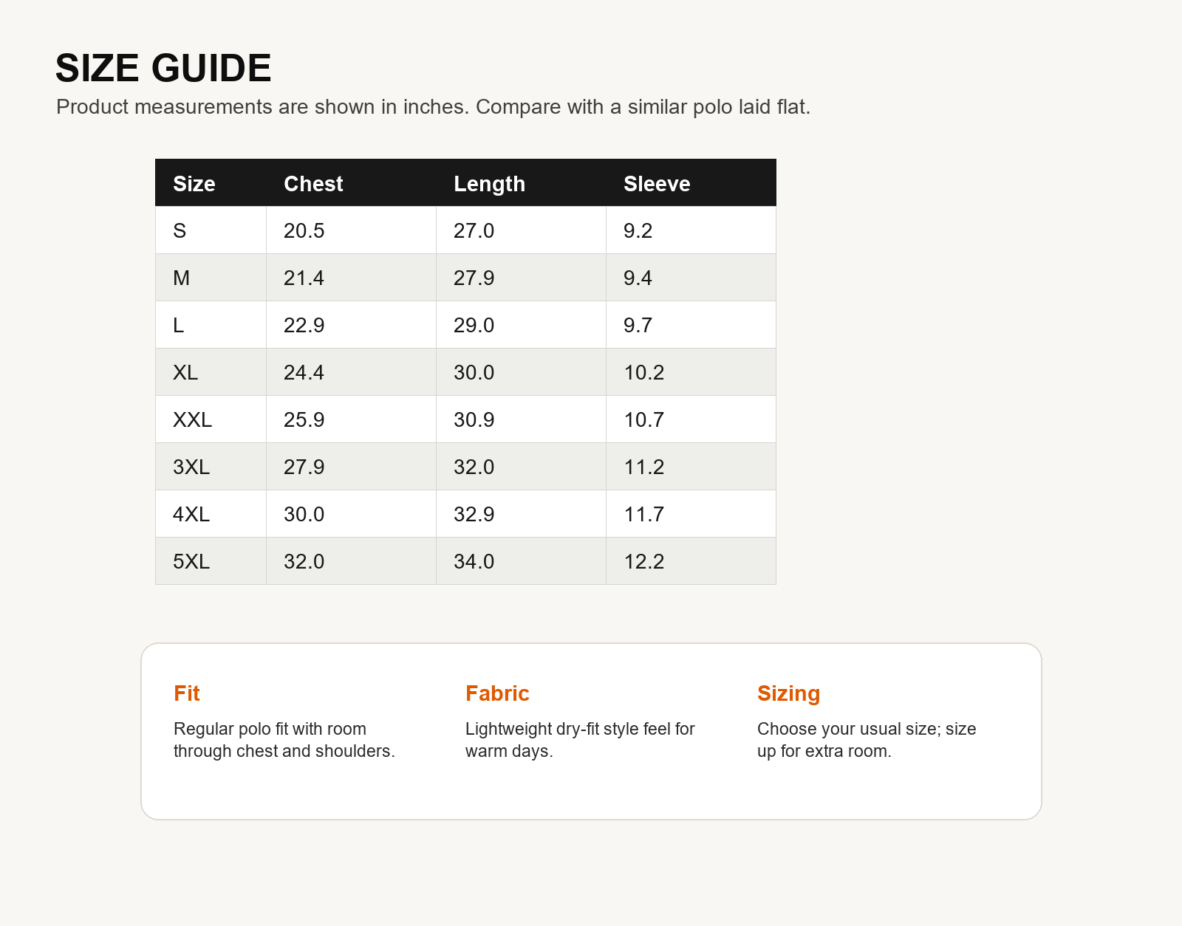Click length value 32.9 for 4XL

pos(474,514)
